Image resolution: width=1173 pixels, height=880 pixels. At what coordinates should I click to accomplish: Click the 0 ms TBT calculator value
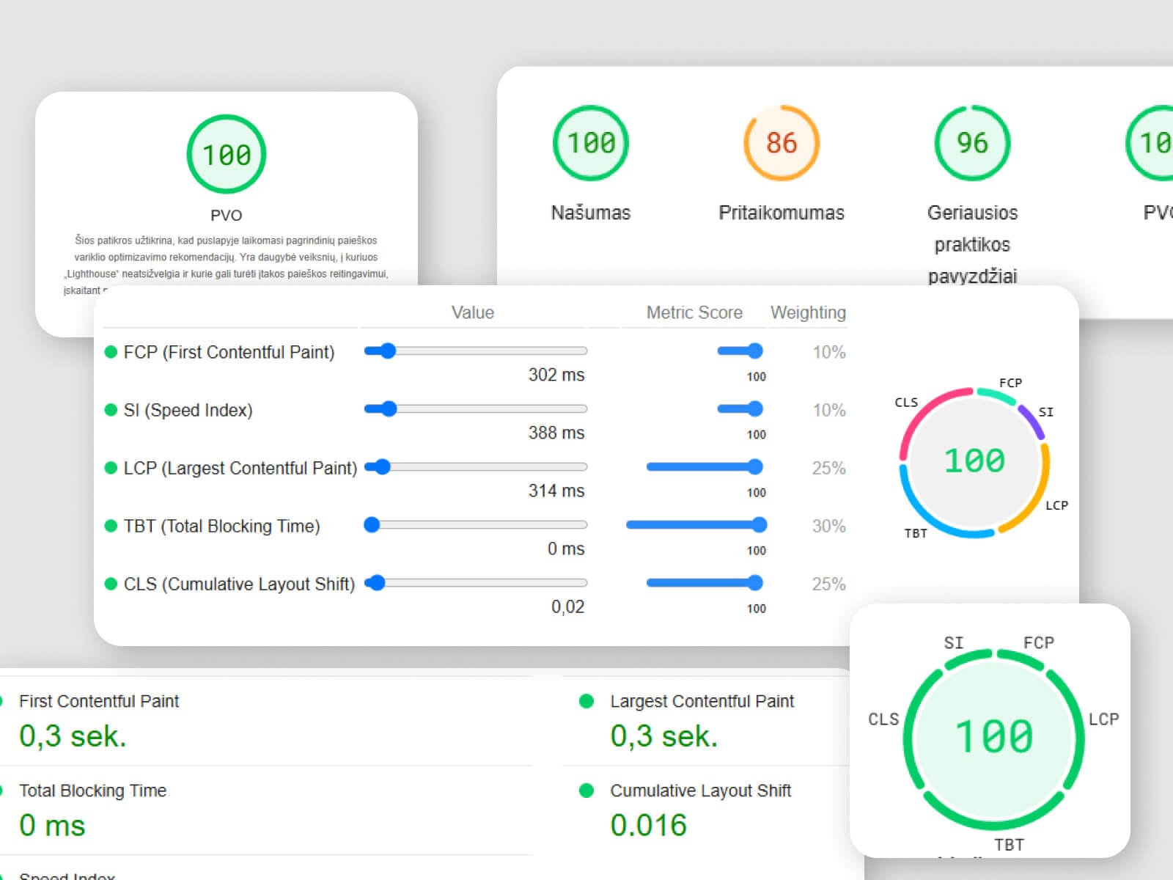(566, 549)
